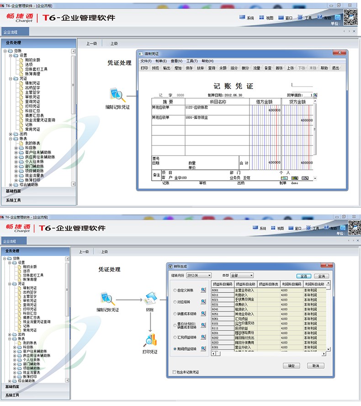Click the search icon next to 附单据数
This screenshot has height=406, width=361.
pyautogui.click(x=315, y=95)
